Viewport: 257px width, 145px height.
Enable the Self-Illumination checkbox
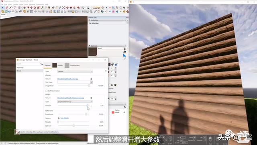pyautogui.click(x=47, y=91)
